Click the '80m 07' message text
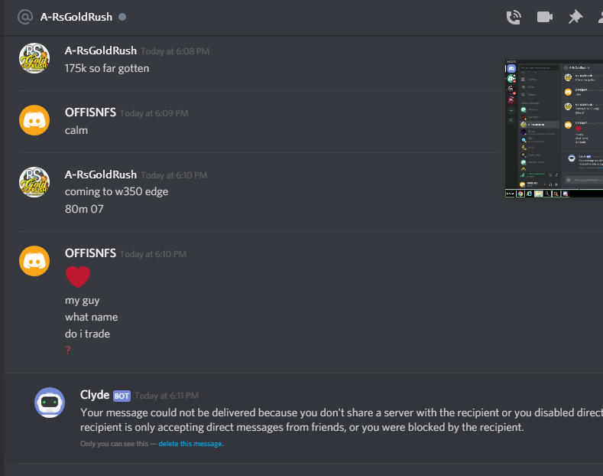The image size is (603, 476). (x=84, y=209)
